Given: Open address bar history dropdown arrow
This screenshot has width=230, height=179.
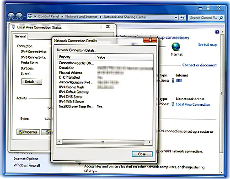Looking at the screenshot, I should pos(176,17).
